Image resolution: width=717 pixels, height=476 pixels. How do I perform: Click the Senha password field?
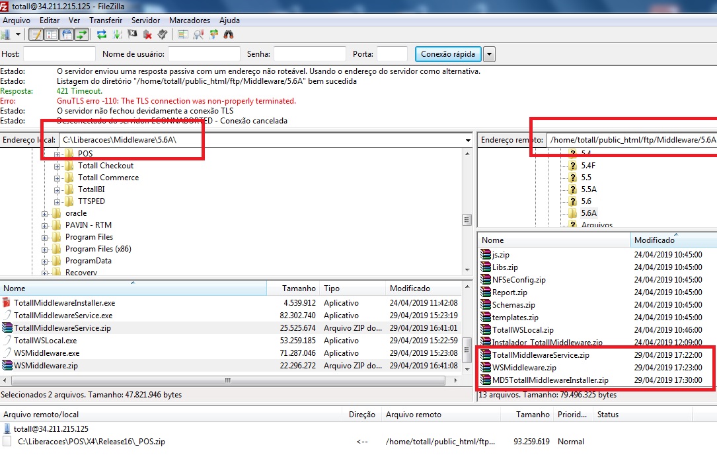pos(309,54)
